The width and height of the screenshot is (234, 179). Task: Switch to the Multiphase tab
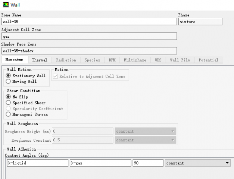(x=135, y=60)
